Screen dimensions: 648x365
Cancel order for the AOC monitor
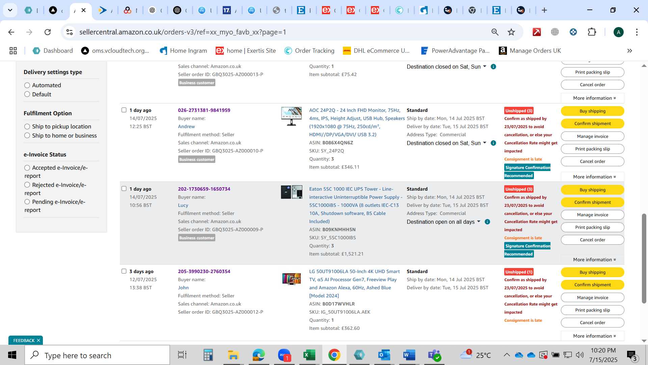[x=592, y=161]
